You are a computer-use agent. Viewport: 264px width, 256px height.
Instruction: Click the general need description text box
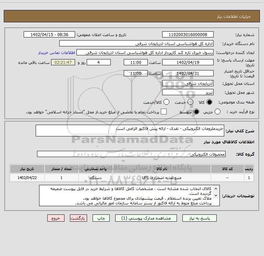point(130,131)
